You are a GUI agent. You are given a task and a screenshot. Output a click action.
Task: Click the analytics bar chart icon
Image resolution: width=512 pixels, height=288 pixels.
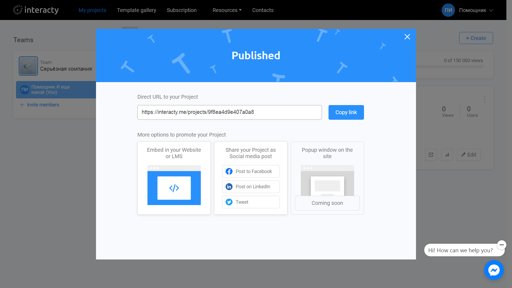pyautogui.click(x=447, y=154)
